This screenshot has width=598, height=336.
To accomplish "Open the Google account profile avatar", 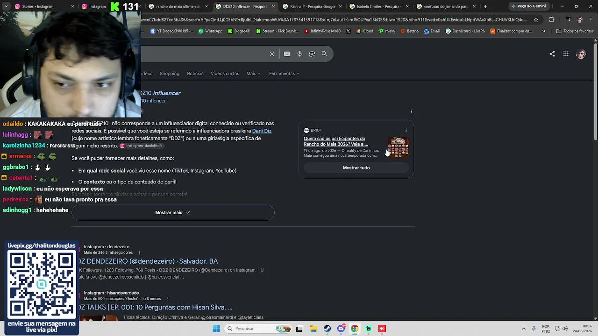I will 581,54.
